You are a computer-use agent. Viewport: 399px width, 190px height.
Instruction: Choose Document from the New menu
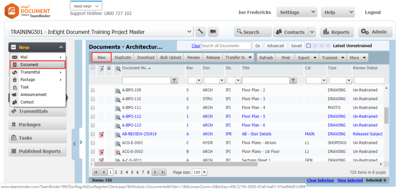tap(29, 65)
